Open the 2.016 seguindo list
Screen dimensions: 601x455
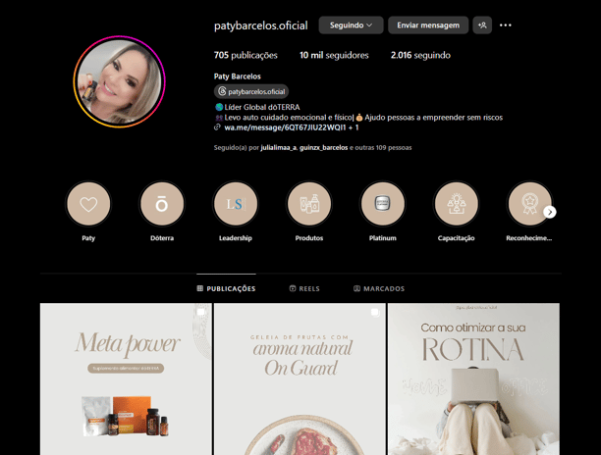pyautogui.click(x=420, y=56)
